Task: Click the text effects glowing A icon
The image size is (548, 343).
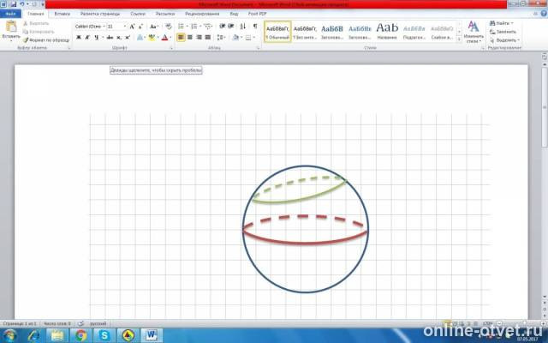Action: 140,38
